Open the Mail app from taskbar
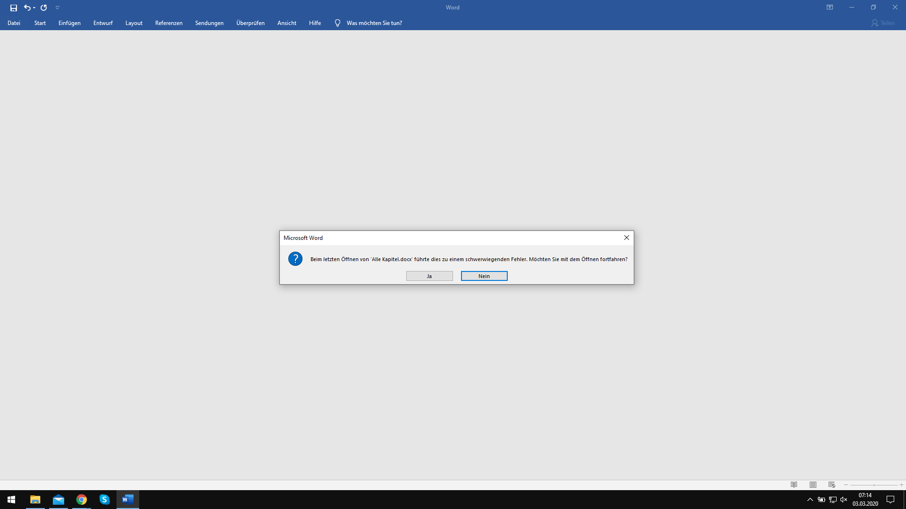Image resolution: width=906 pixels, height=509 pixels. pos(59,500)
